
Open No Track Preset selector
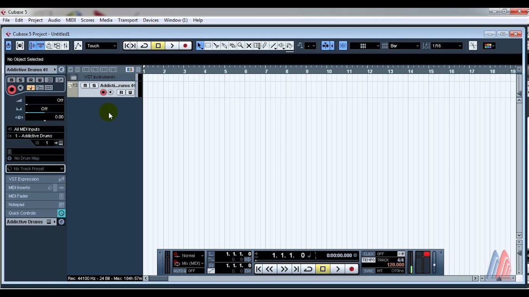coord(36,169)
